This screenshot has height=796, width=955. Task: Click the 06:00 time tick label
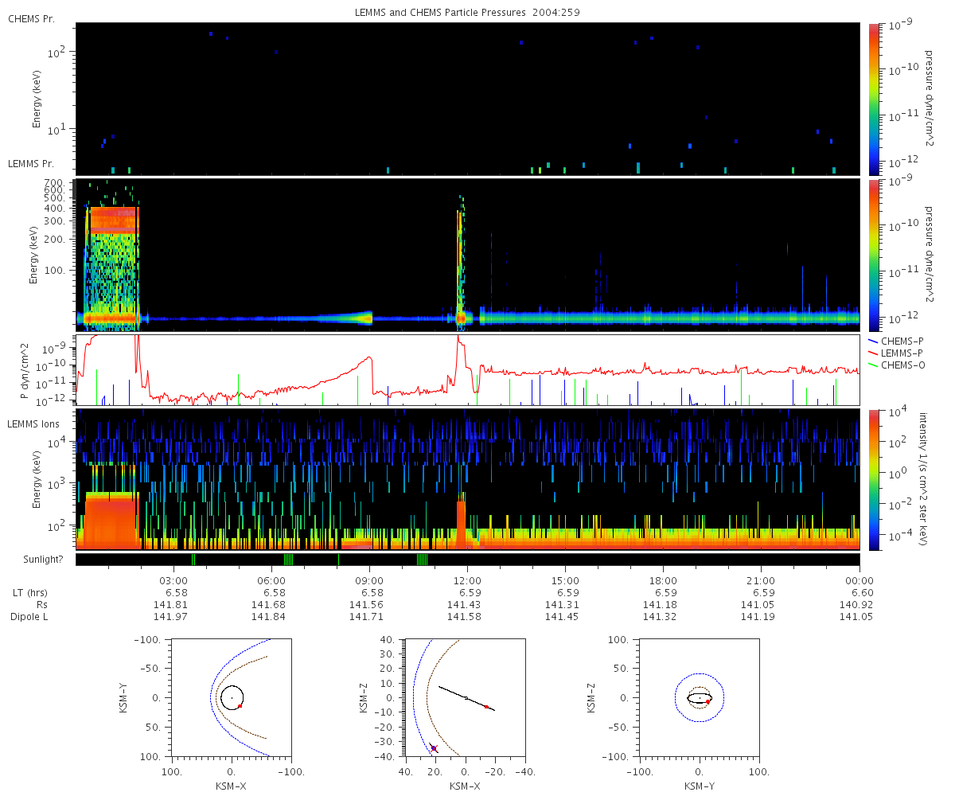271,580
